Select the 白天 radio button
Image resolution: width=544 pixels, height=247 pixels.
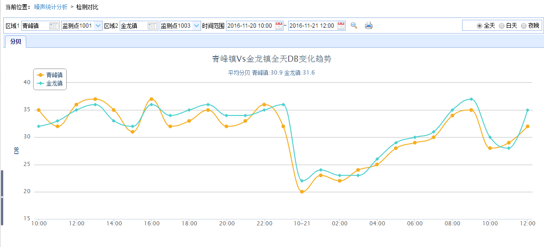[502, 26]
